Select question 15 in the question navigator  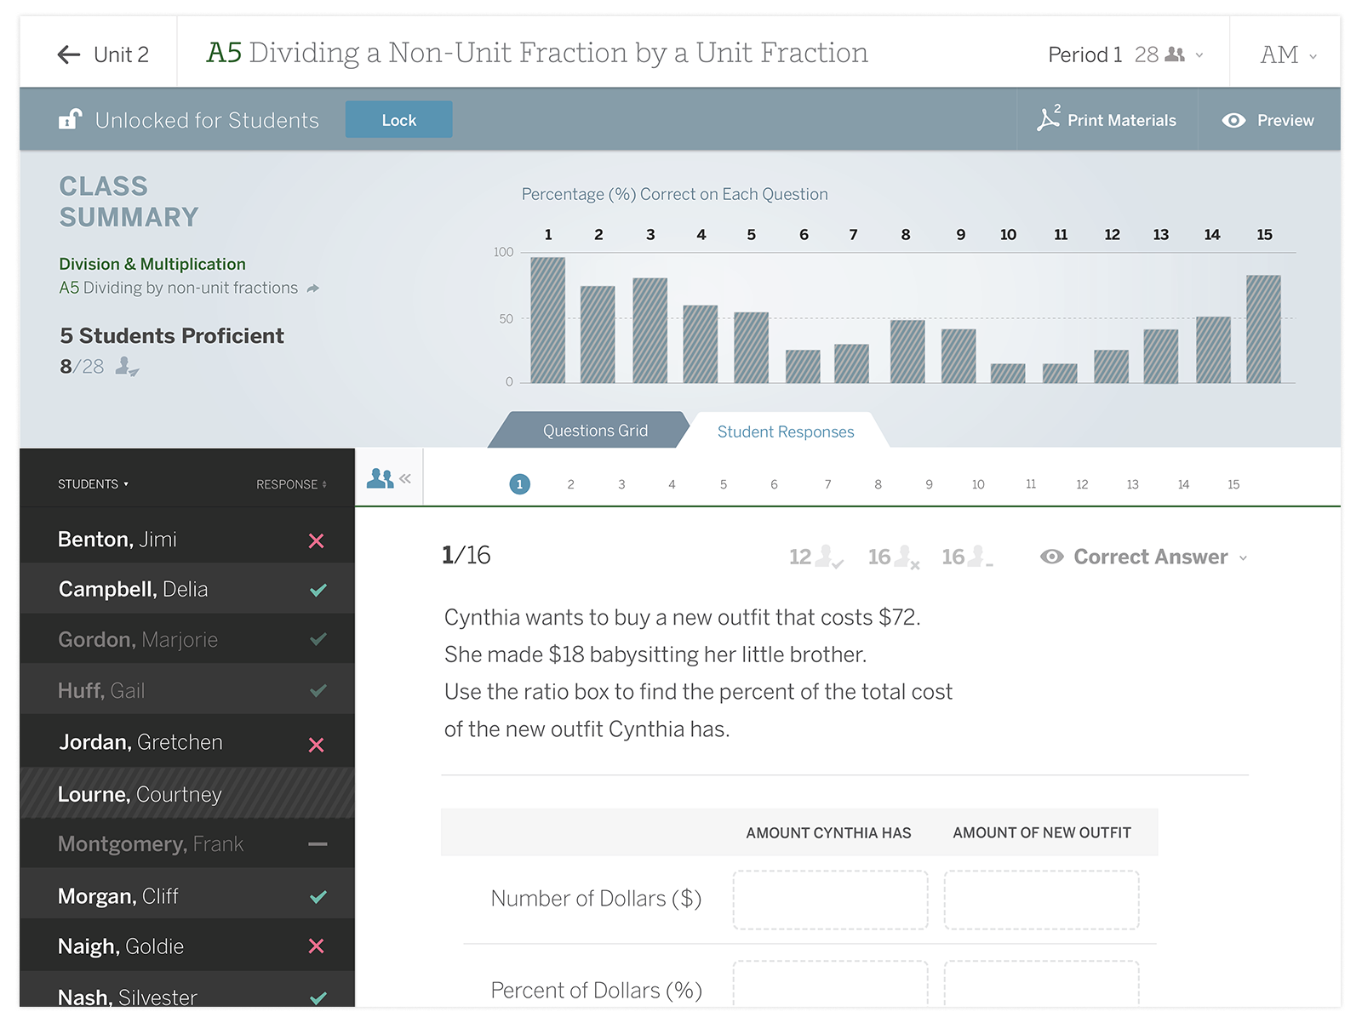1233,484
